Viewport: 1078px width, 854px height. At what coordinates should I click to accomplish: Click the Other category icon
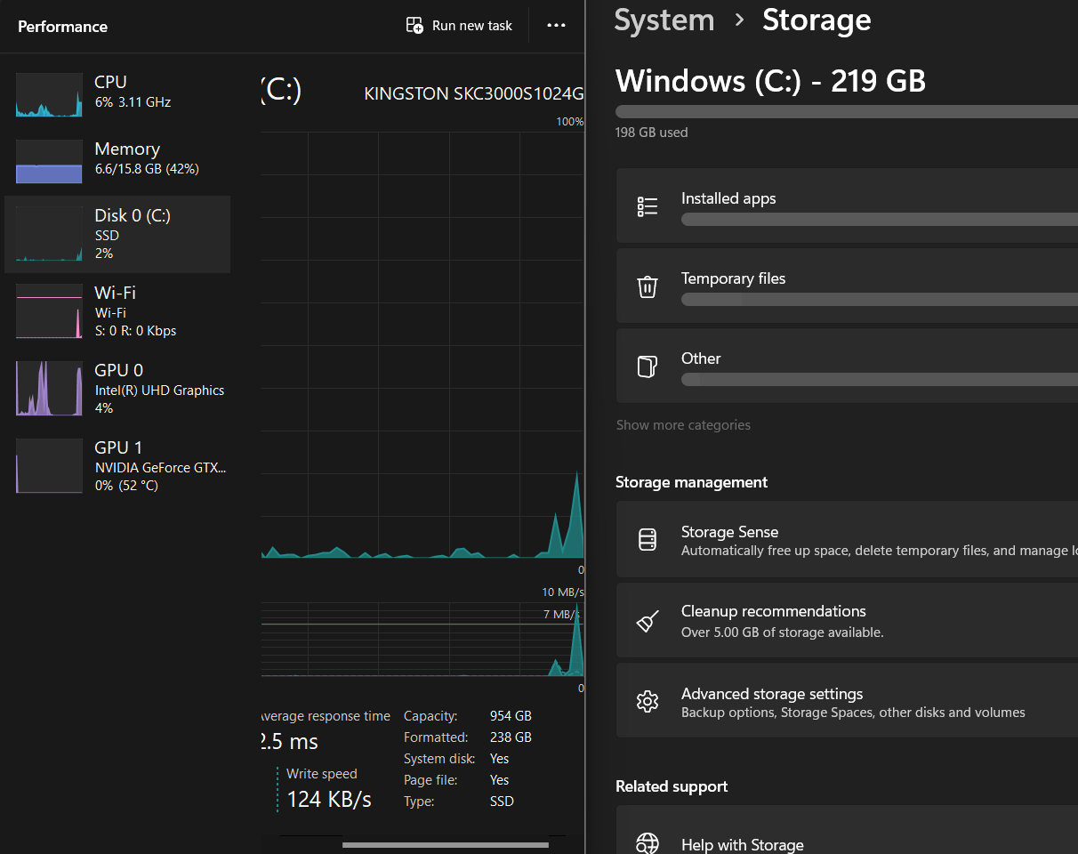[648, 367]
